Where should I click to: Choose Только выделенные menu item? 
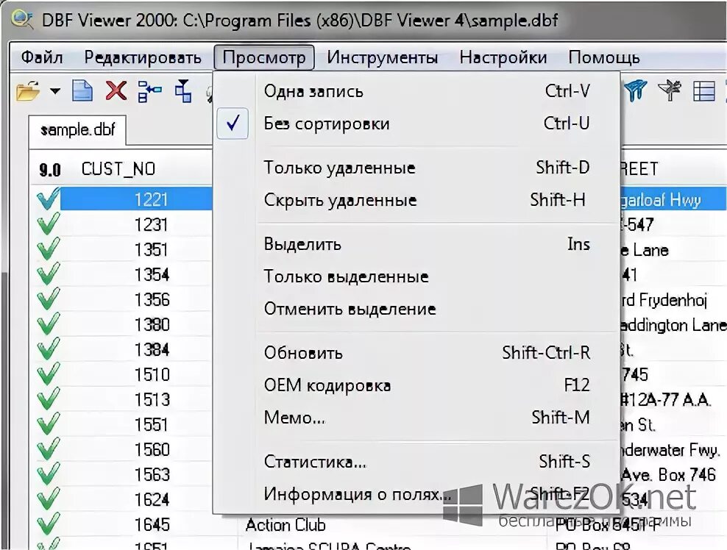(416, 276)
